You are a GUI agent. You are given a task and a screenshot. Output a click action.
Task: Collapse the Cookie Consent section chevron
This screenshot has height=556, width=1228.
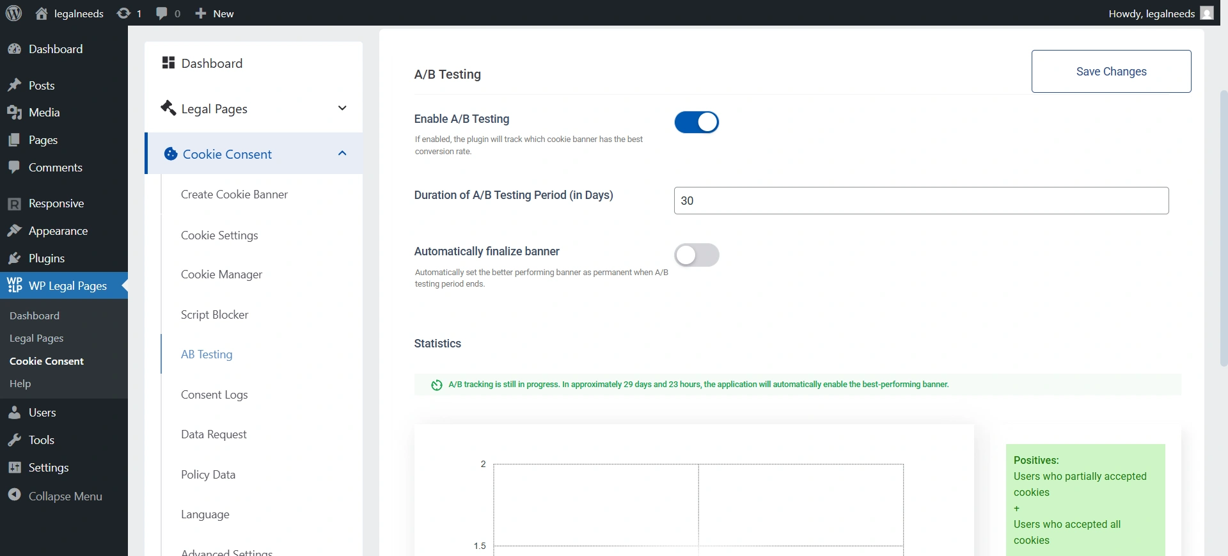coord(342,154)
